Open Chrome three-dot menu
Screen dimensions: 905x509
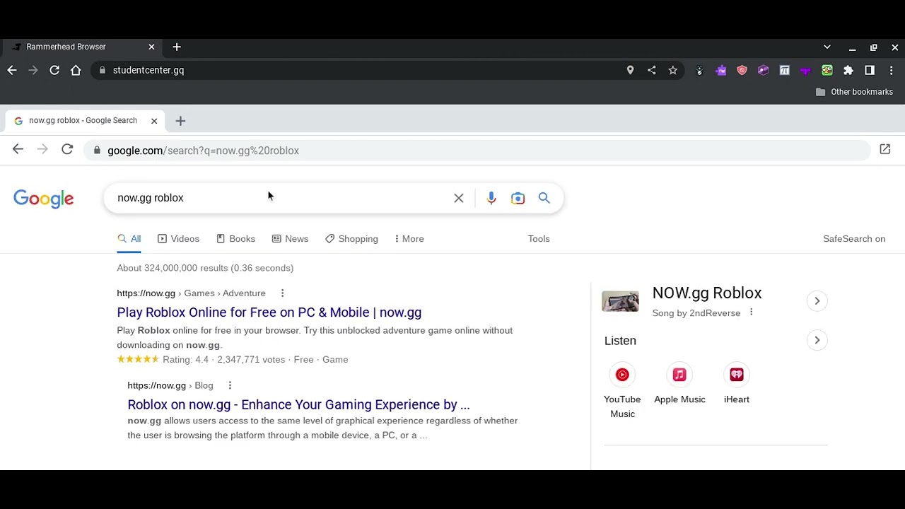[x=891, y=70]
